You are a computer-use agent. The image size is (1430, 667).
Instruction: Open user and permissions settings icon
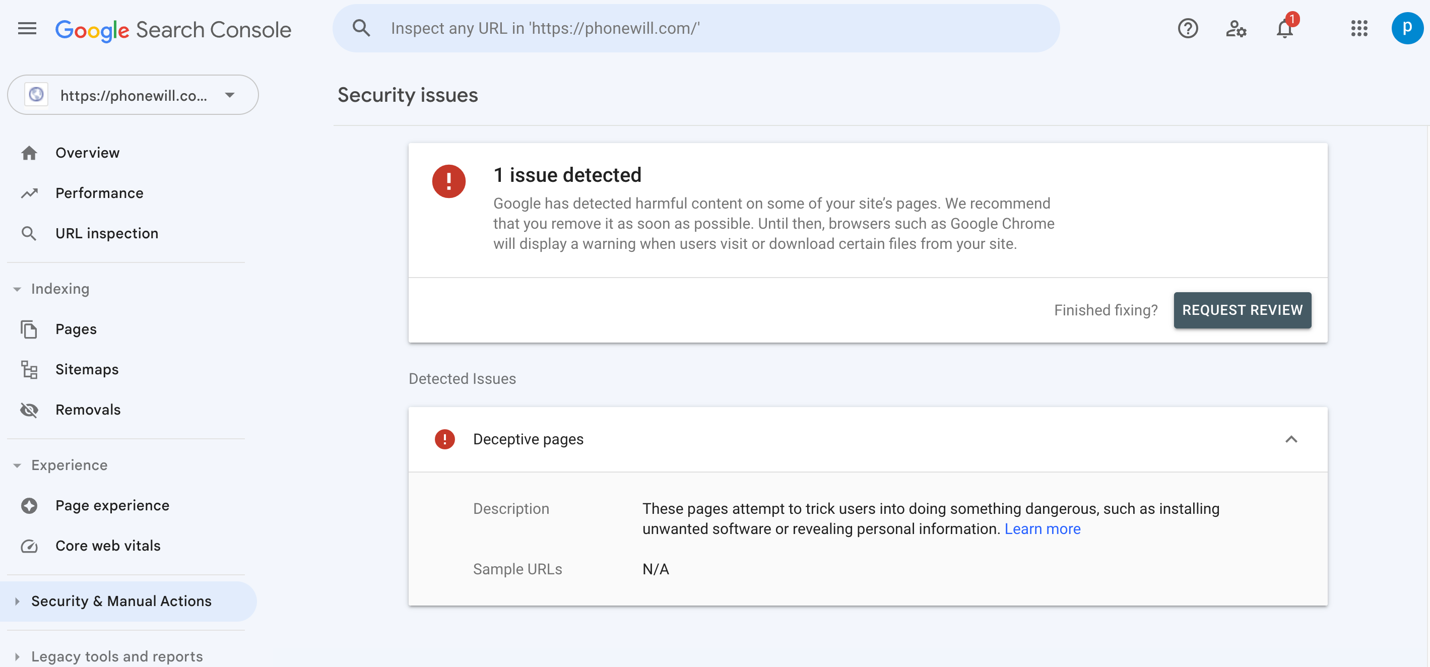click(1236, 28)
